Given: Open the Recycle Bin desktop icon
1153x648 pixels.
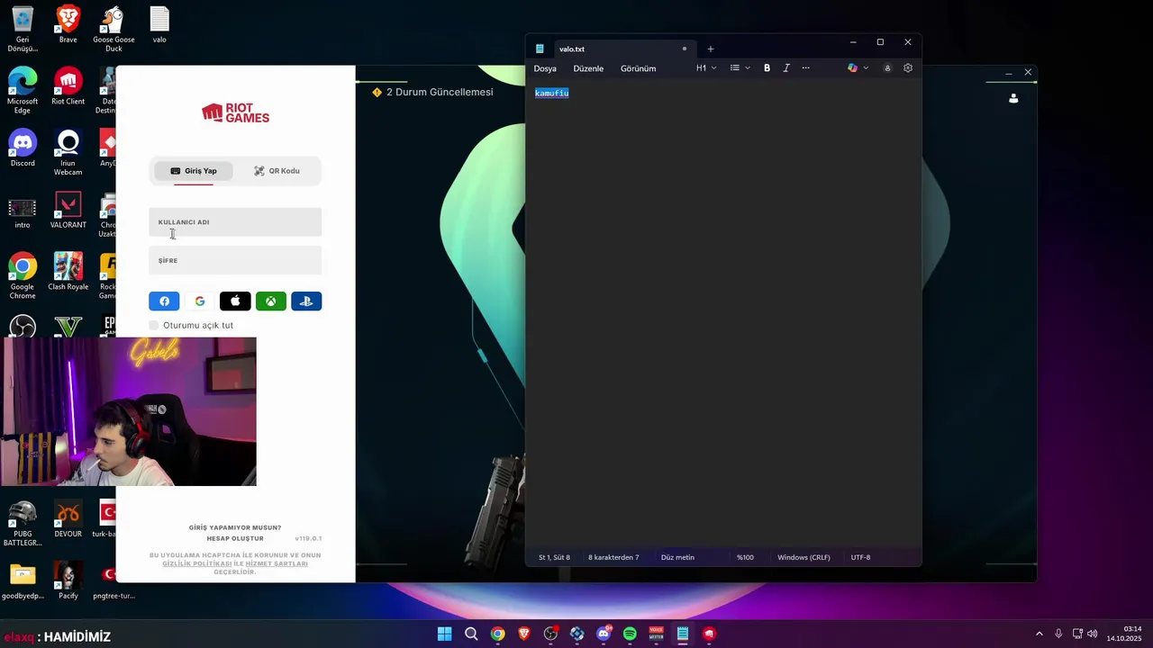Looking at the screenshot, I should (23, 29).
